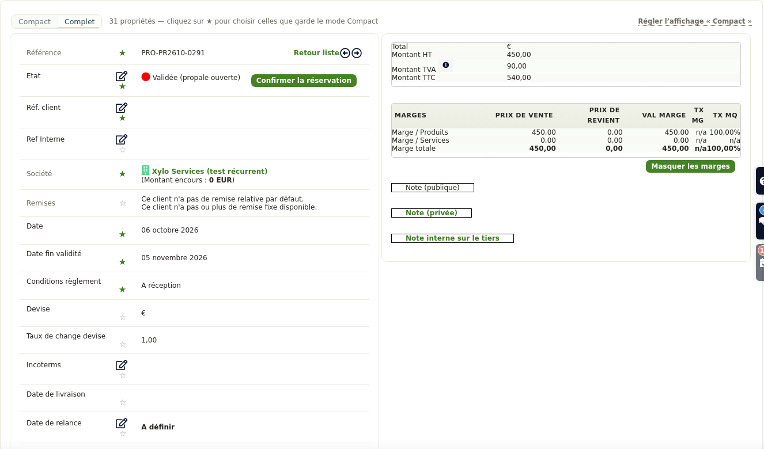Unstar the Référence property

coord(122,53)
